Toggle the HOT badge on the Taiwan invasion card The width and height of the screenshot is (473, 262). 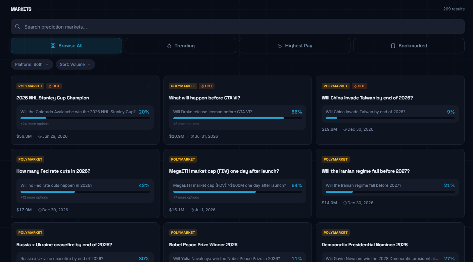coord(359,86)
